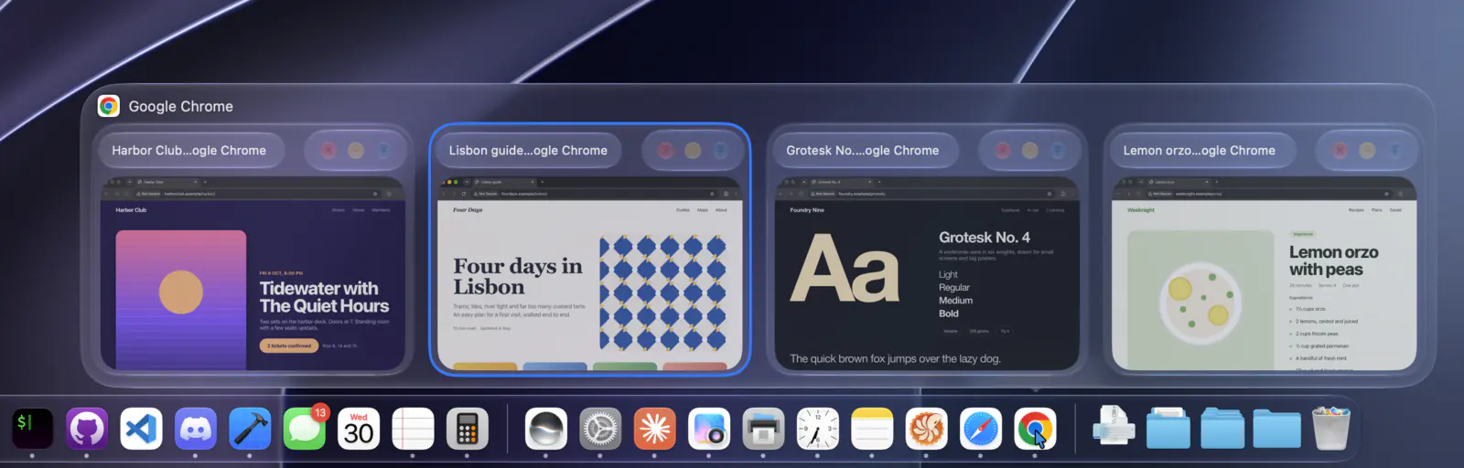
Task: Switch to the Grotesk No. 4 window preview
Action: tap(928, 273)
